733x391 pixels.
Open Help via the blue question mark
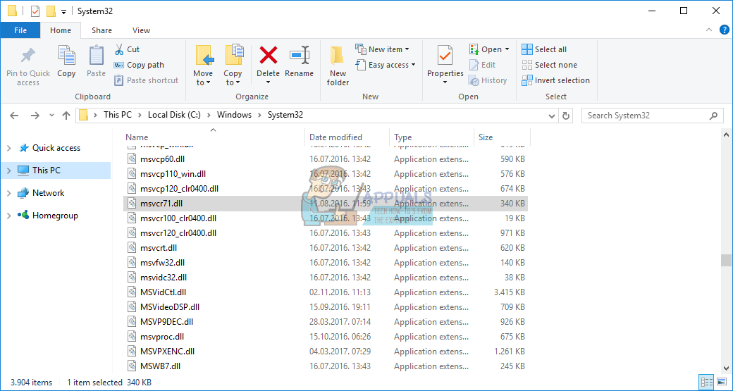click(x=724, y=30)
